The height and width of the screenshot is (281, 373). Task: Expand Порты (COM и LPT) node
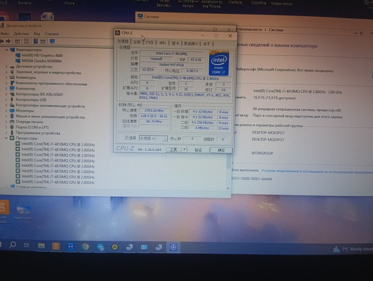6,127
